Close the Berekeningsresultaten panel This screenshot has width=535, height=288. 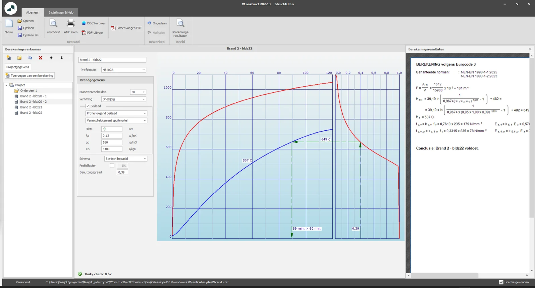pyautogui.click(x=530, y=49)
